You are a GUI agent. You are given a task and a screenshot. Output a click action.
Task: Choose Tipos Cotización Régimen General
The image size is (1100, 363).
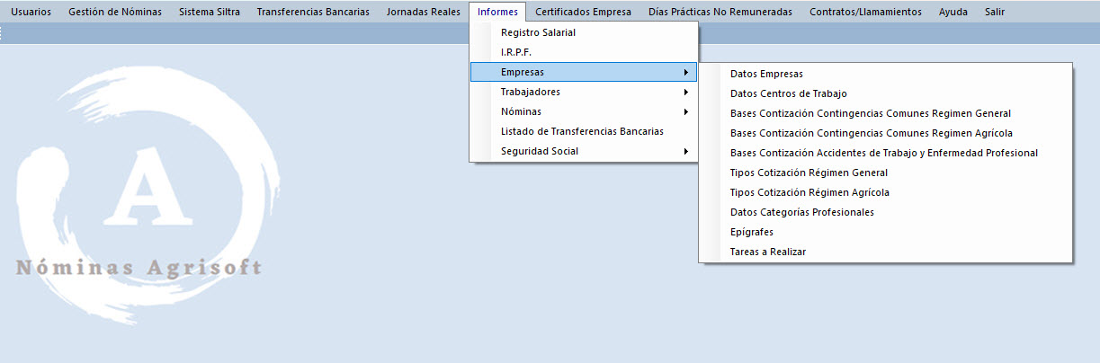tap(809, 173)
